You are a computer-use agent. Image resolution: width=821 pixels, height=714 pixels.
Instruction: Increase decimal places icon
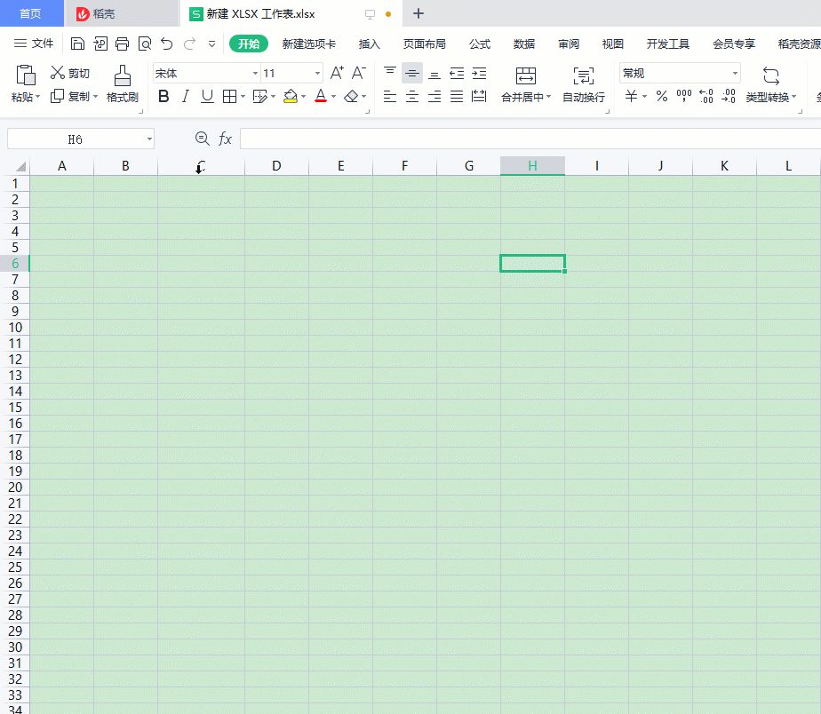706,96
